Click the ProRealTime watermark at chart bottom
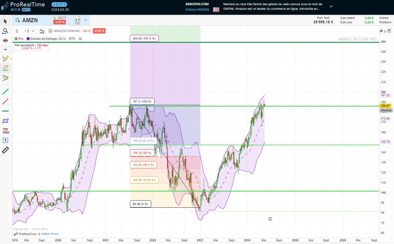 tap(25, 234)
